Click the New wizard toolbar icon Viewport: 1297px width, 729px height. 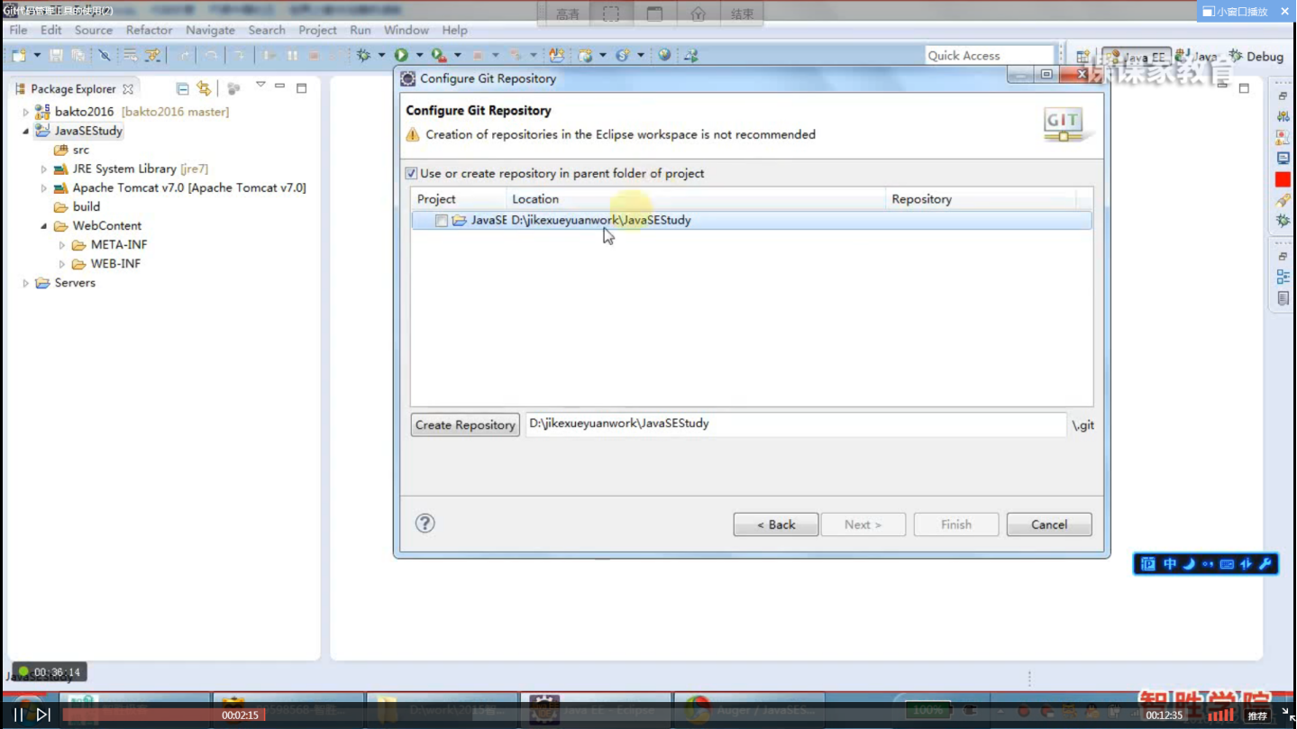point(18,56)
